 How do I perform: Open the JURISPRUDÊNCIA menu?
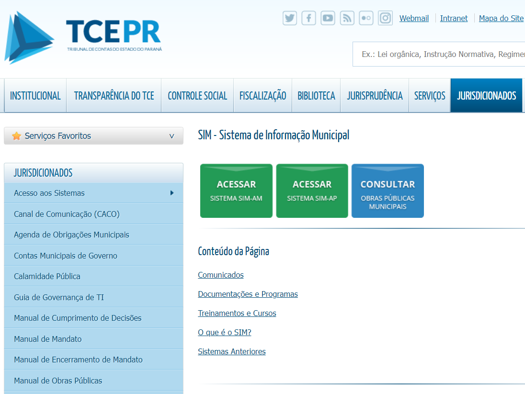point(375,96)
